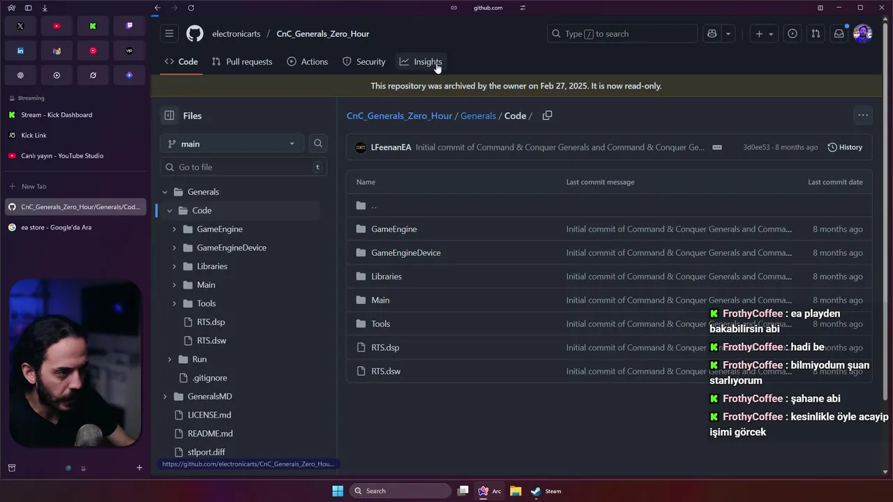Expand the Tools folder in tree
This screenshot has height=502, width=893.
[174, 303]
